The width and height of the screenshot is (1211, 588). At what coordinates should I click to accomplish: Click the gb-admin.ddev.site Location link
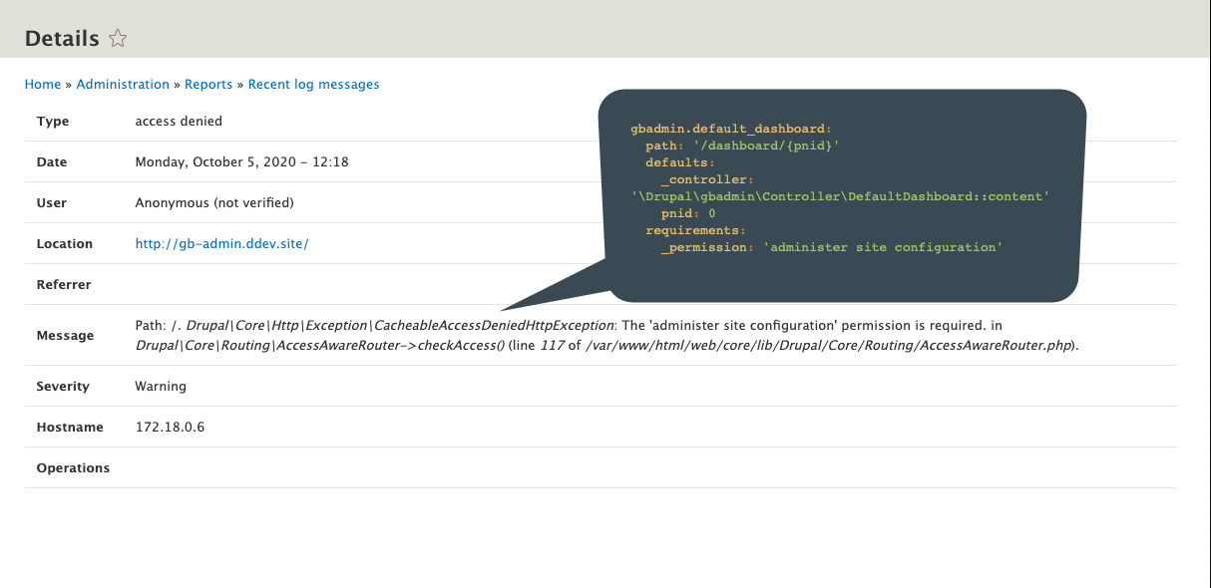tap(221, 243)
